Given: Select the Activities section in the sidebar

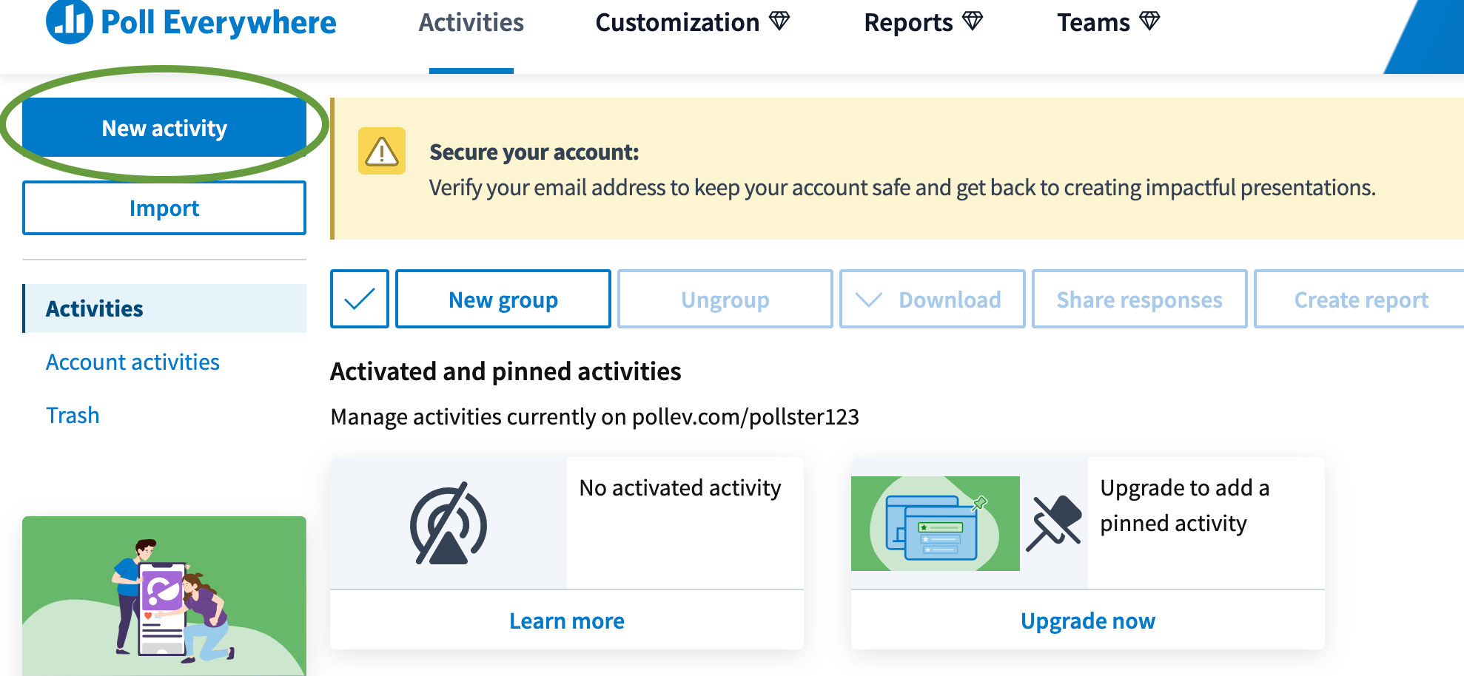Looking at the screenshot, I should click(95, 308).
